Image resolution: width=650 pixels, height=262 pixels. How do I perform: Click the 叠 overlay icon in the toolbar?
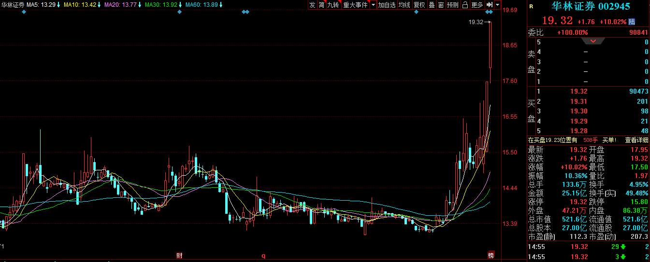click(x=432, y=5)
